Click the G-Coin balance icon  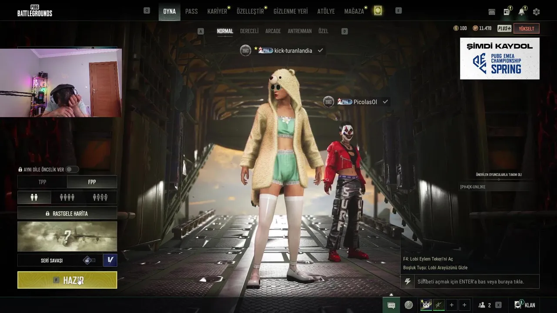(x=456, y=28)
